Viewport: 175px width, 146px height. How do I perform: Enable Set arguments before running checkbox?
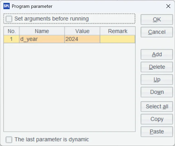[x=9, y=19]
